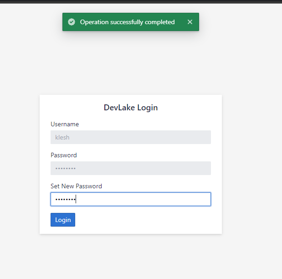The width and height of the screenshot is (282, 279).
Task: Click the Set New Password input field
Action: (131, 199)
